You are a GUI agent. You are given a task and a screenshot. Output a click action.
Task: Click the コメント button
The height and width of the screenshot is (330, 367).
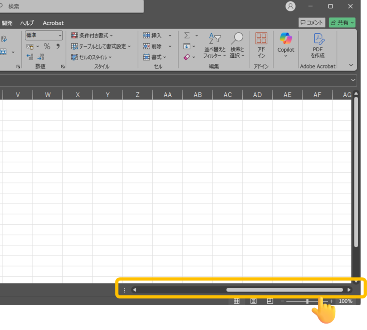click(312, 23)
